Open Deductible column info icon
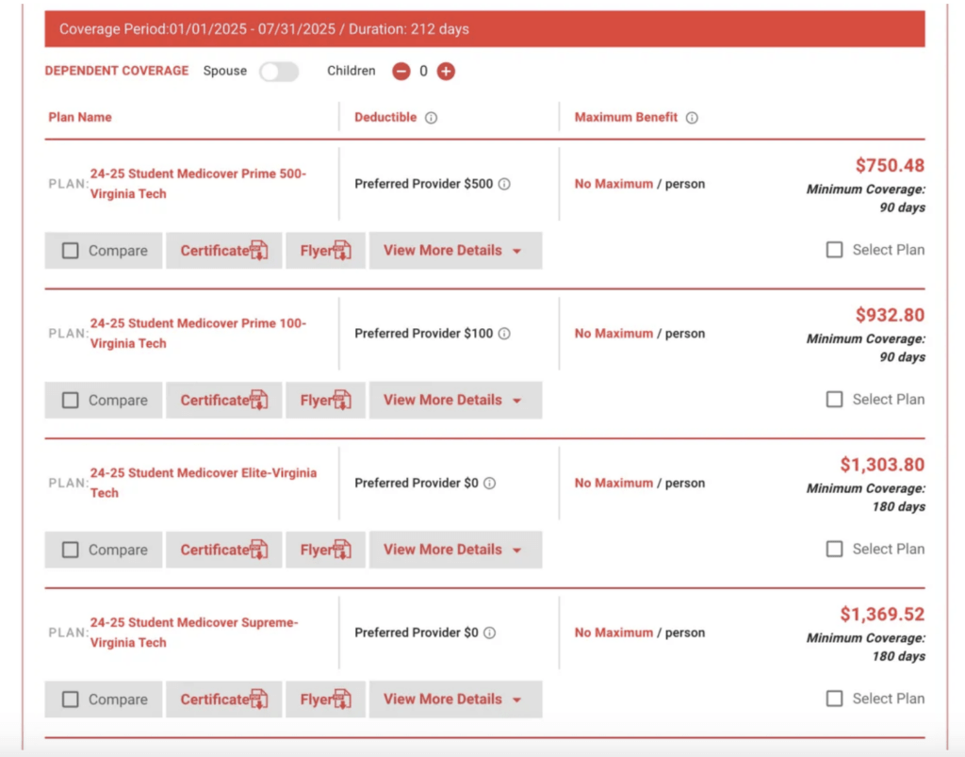 coord(432,118)
